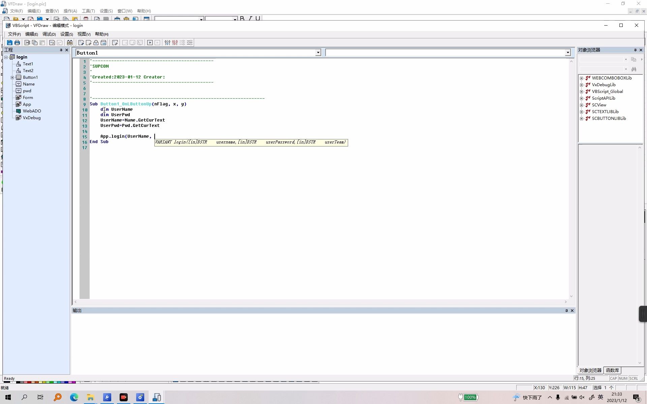Open the event procedure combo box
Screen dimensions: 647x404
click(568, 53)
